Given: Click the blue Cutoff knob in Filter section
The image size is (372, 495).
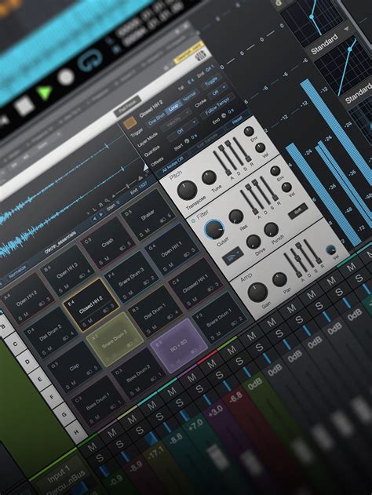Looking at the screenshot, I should pos(214,229).
